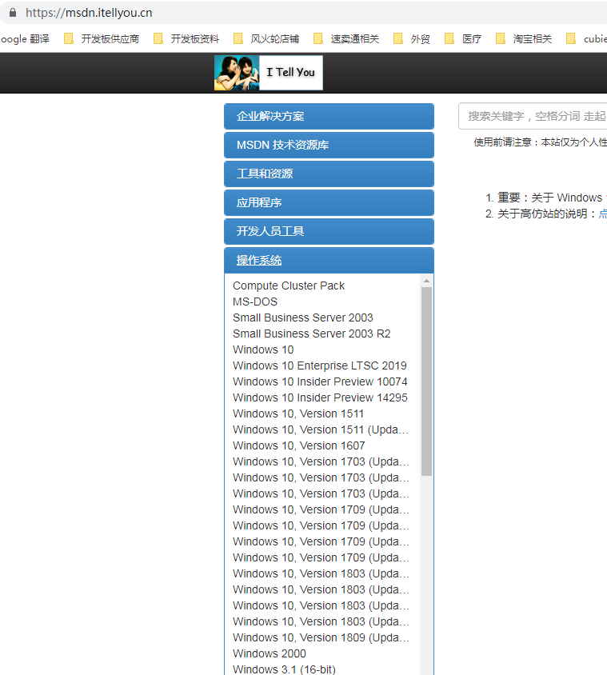Viewport: 607px width, 675px height.
Task: Select Windows 10 Enterprise LTSC 2019
Action: 319,365
